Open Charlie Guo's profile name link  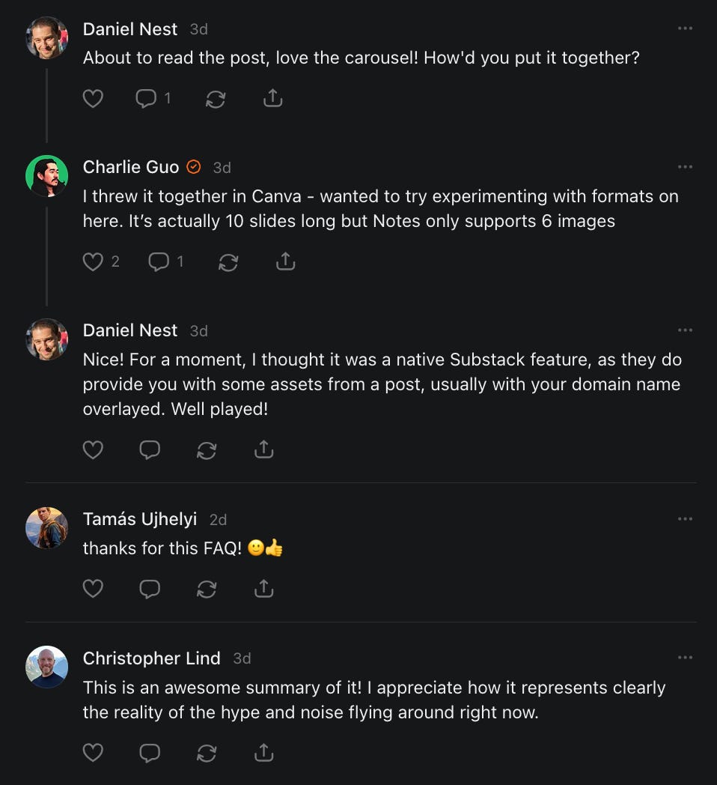tap(131, 167)
